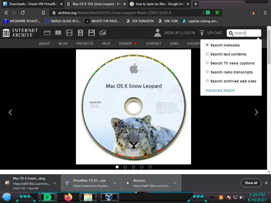Viewport: 271px width, 203px height.
Task: Open a new browser tab
Action: [x=196, y=4]
